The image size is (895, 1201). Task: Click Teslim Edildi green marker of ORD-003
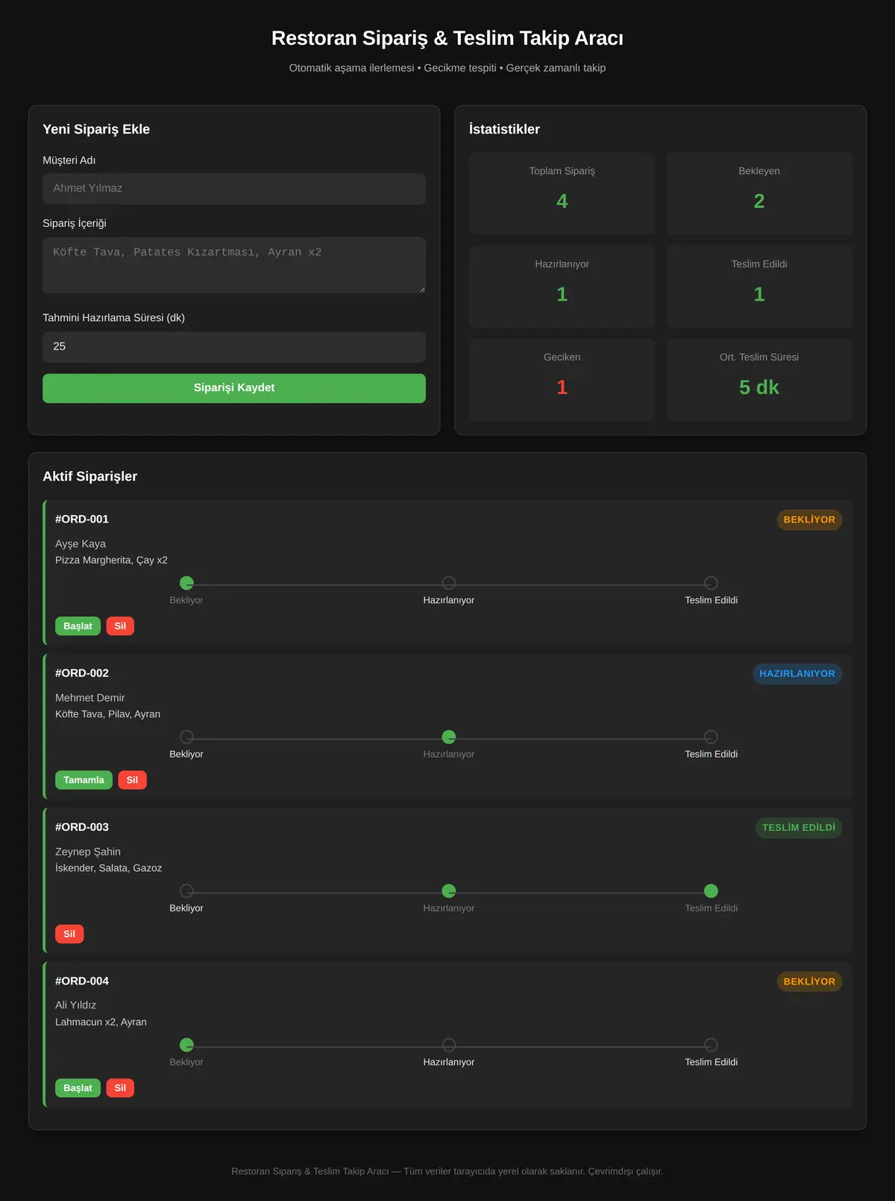[x=712, y=890]
